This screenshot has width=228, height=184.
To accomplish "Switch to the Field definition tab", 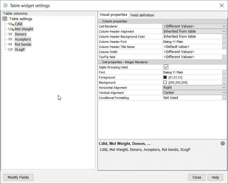I will coord(142,15).
